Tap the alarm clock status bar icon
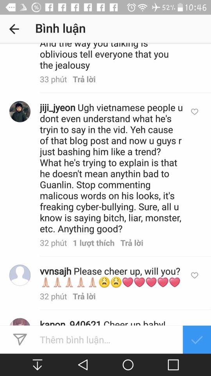Screen dimensions: 211x376 coord(131,8)
